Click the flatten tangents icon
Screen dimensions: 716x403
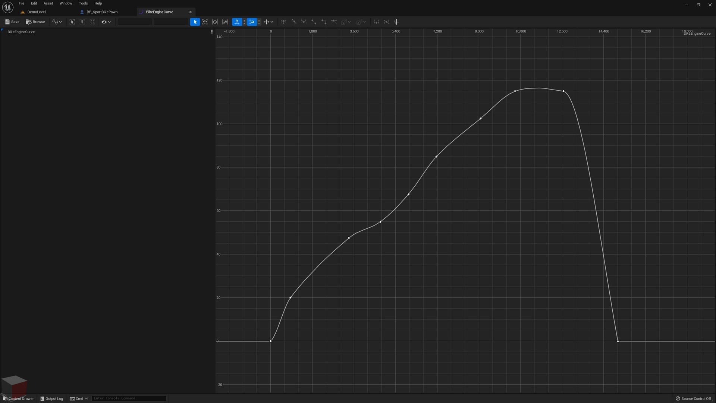[x=376, y=22]
